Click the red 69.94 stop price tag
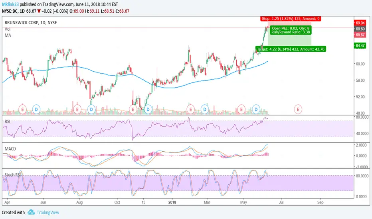 coord(360,23)
